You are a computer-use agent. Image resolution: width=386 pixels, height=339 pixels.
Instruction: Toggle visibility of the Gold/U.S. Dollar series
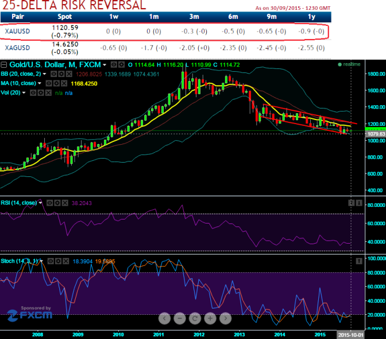114,65
